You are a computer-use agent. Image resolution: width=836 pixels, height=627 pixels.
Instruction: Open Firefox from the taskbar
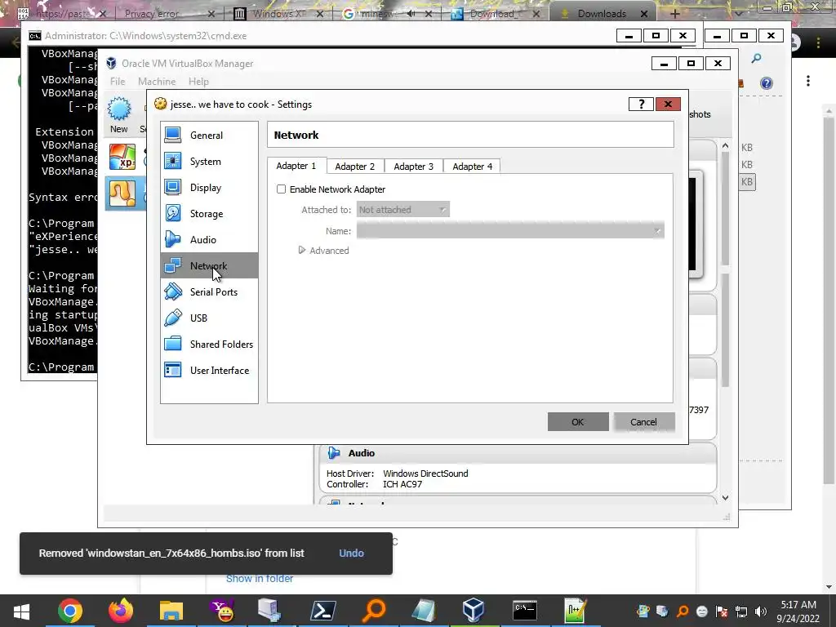(121, 611)
